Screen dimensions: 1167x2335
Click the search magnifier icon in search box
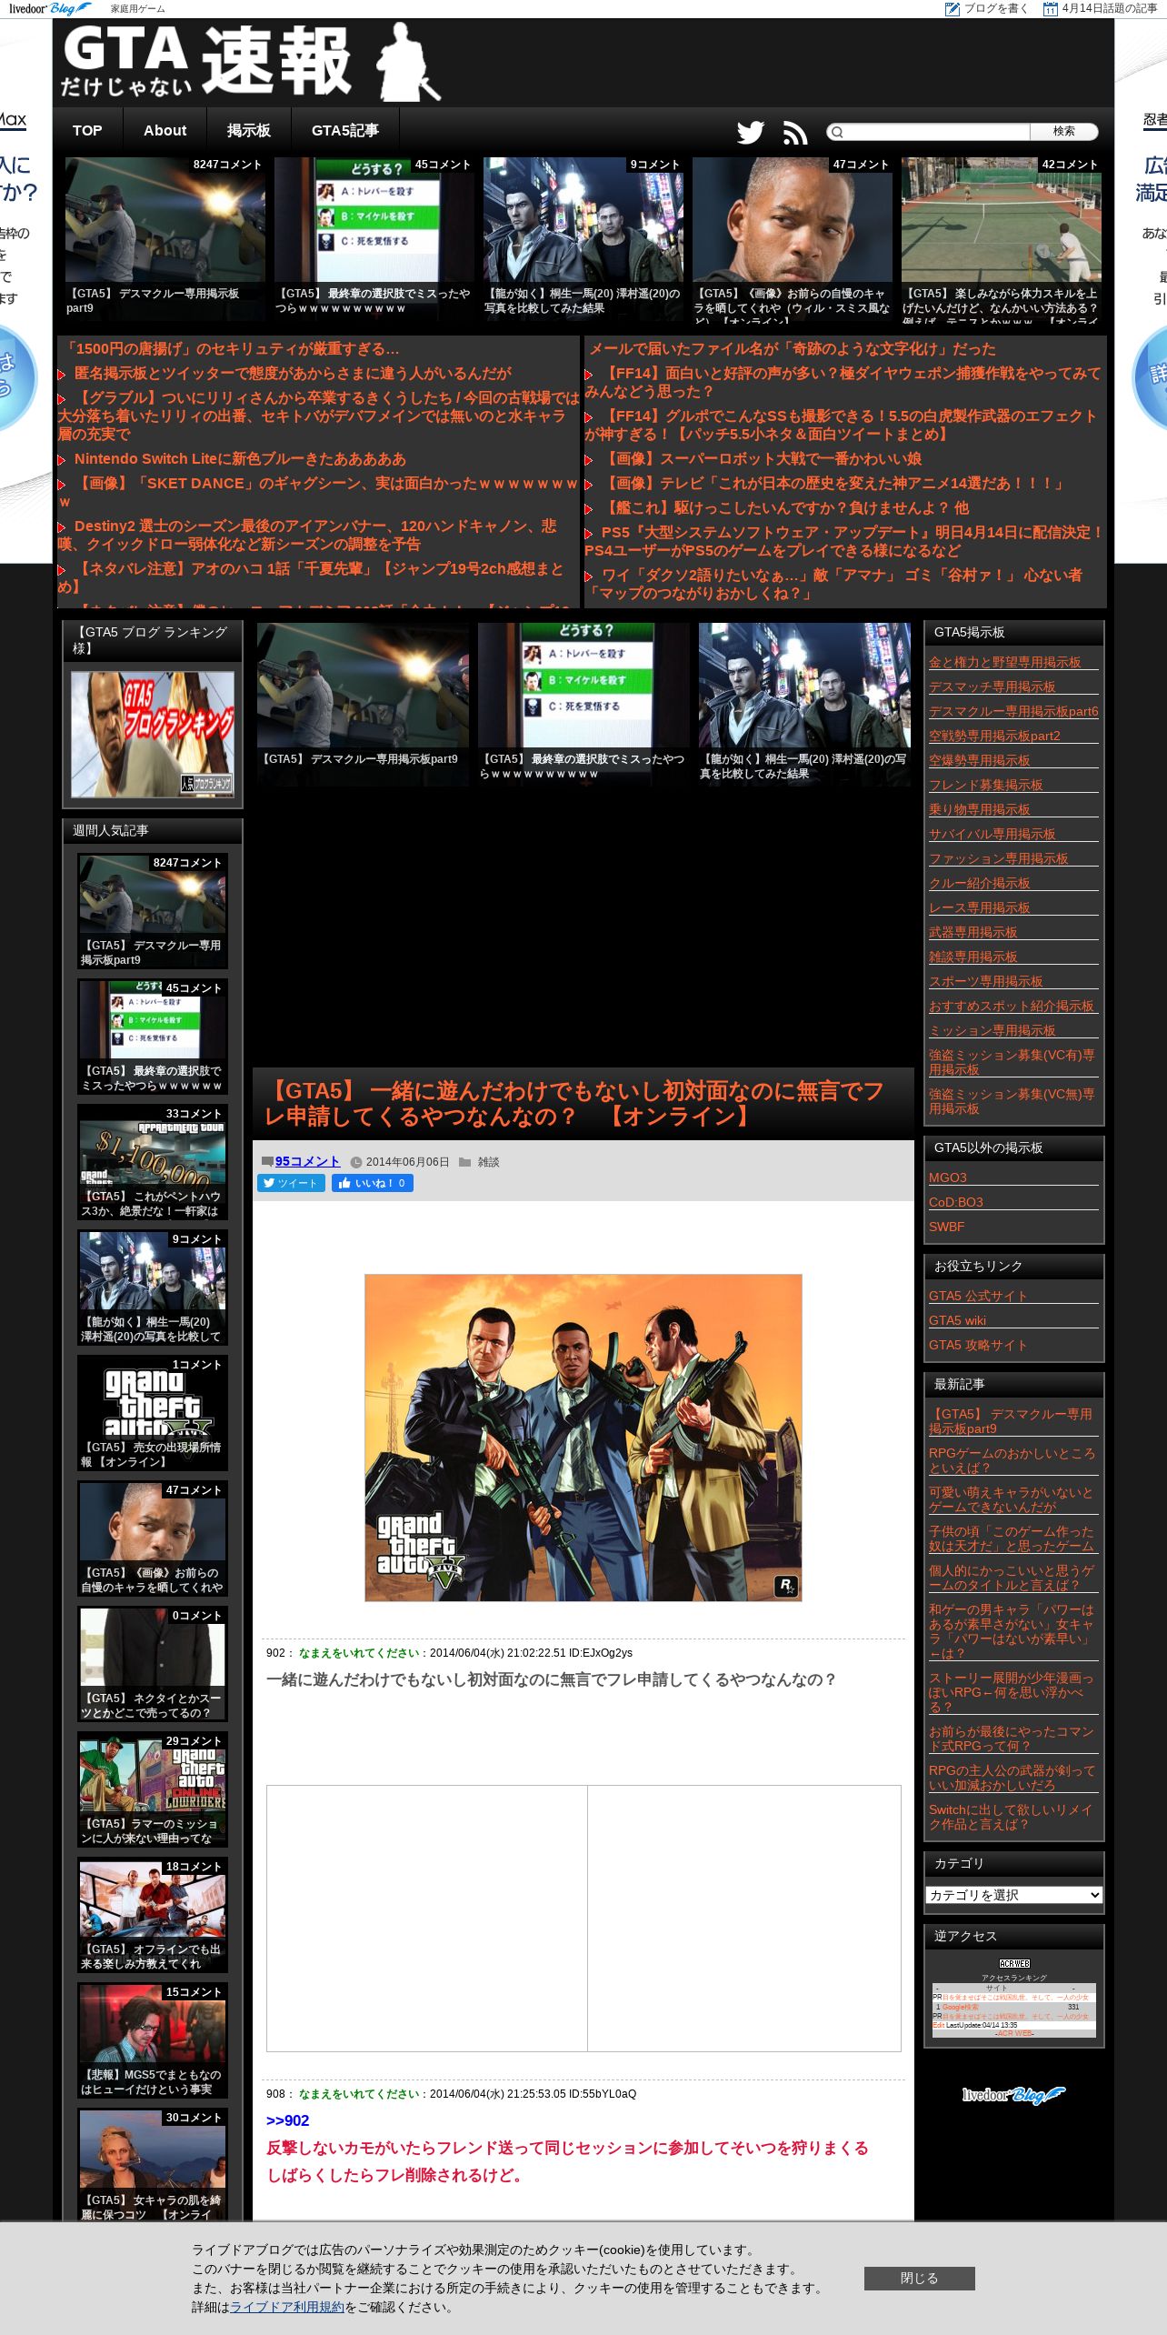tap(837, 132)
